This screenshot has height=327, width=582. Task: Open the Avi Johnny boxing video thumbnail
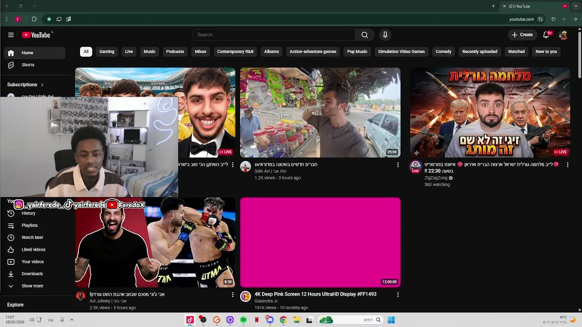[155, 242]
